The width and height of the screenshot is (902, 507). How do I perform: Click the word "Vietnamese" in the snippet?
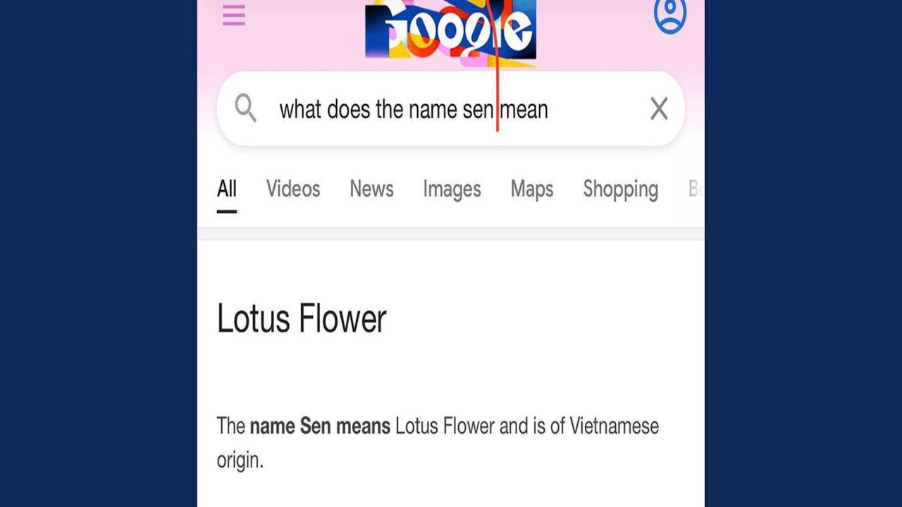(x=614, y=426)
